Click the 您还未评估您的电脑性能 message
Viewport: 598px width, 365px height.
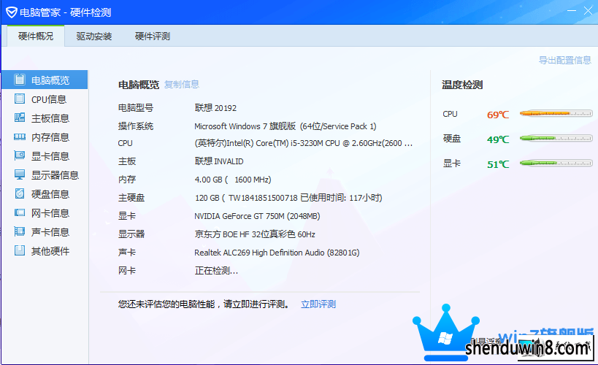(204, 304)
